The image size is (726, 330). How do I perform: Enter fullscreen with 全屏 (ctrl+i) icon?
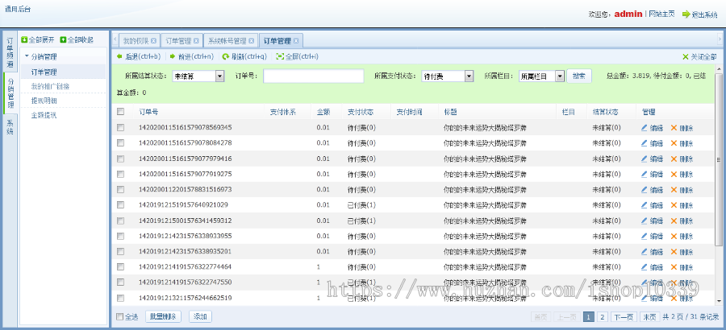coord(280,57)
